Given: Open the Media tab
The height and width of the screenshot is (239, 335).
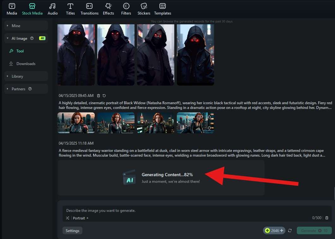Looking at the screenshot, I should [x=12, y=9].
